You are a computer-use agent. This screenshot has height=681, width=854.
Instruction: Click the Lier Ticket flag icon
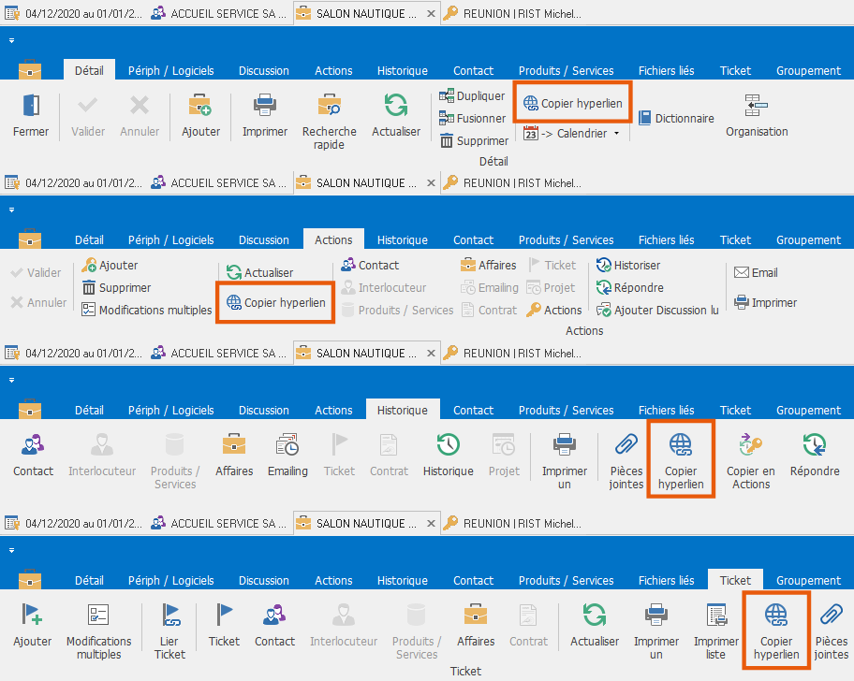click(x=169, y=616)
